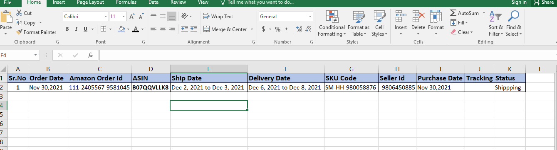This screenshot has width=557, height=150.
Task: Click the Font Color letter A
Action: (x=135, y=29)
